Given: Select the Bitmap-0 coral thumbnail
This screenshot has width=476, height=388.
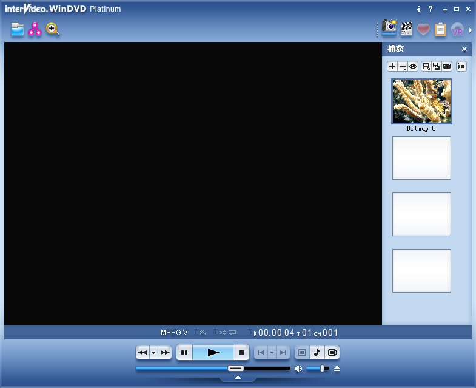Looking at the screenshot, I should (421, 101).
